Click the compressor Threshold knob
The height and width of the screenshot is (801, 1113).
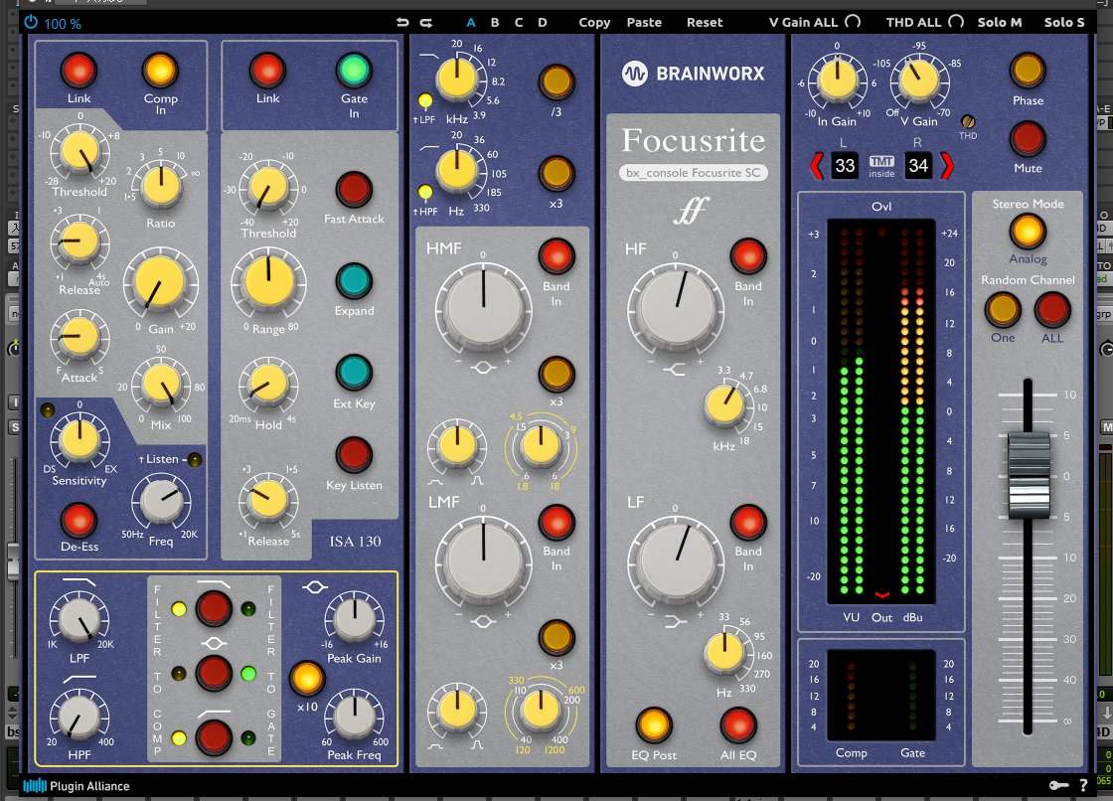pos(79,152)
